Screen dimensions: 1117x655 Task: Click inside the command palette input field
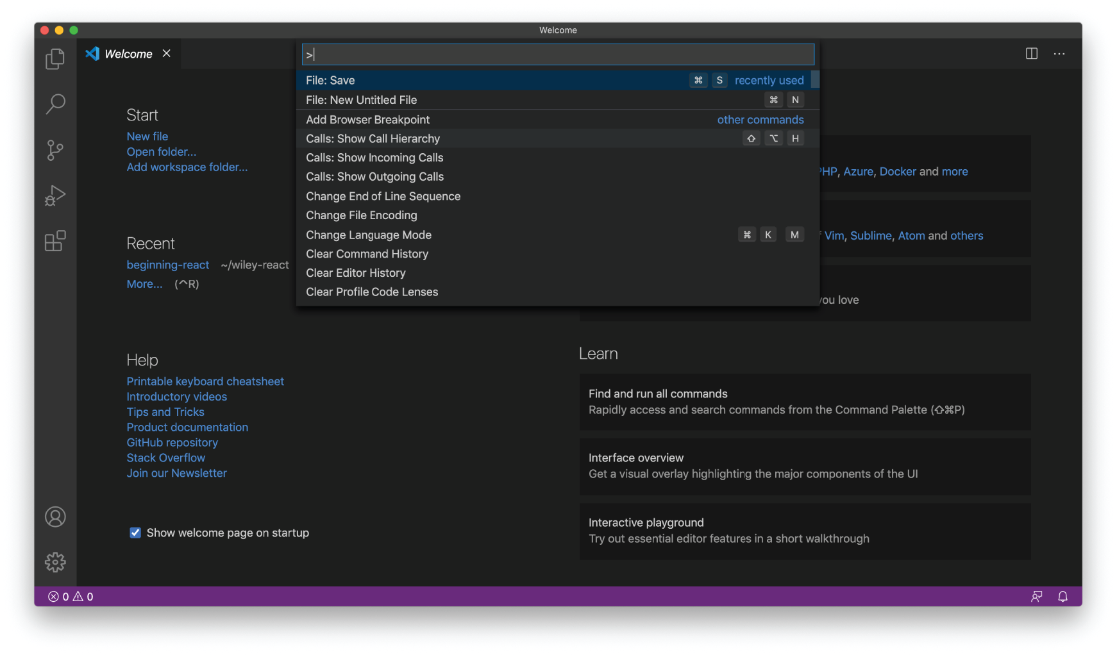click(x=557, y=54)
